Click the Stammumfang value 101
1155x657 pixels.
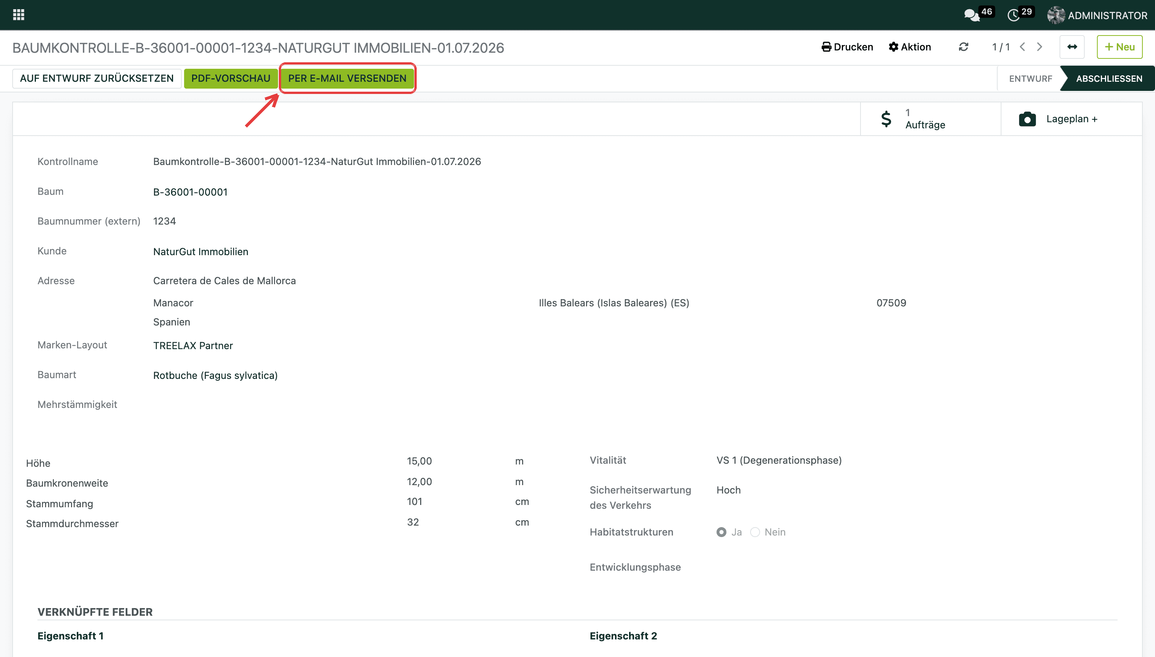point(415,502)
